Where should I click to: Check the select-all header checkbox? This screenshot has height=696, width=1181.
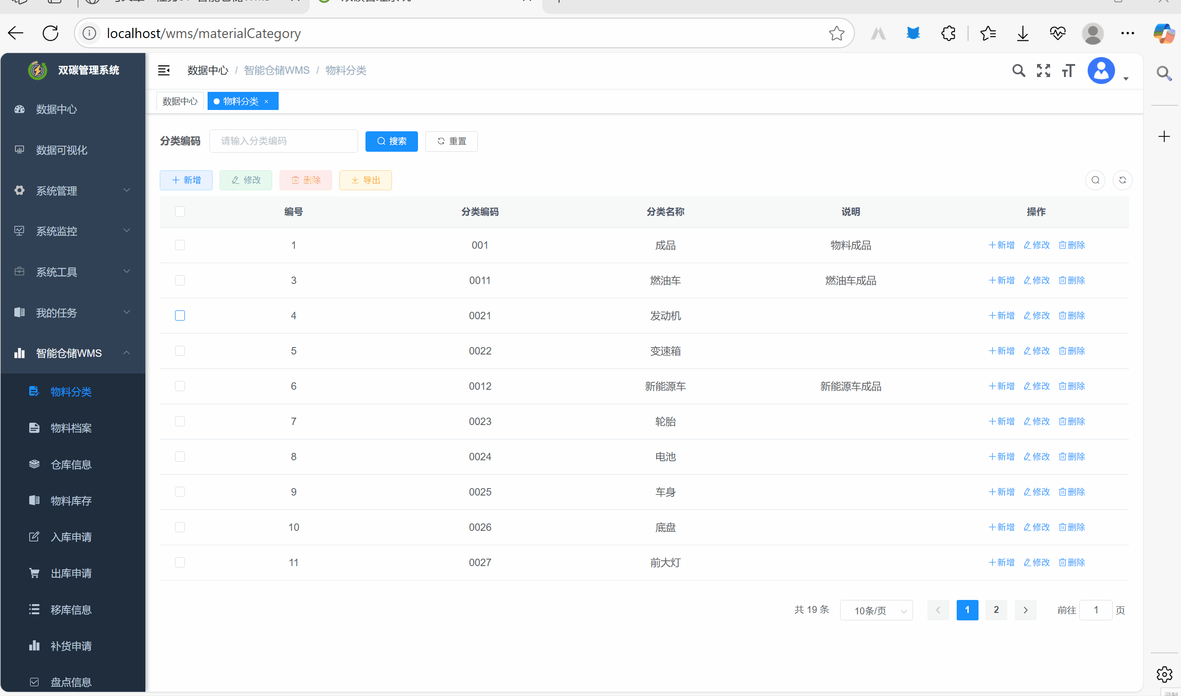tap(180, 212)
